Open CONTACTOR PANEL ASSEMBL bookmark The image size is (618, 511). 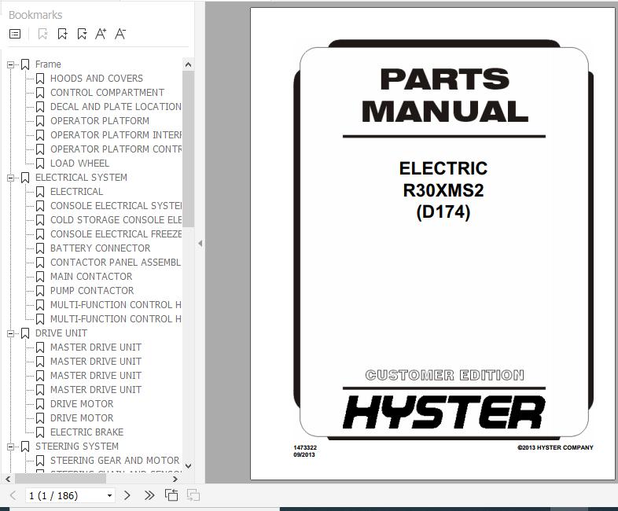(x=116, y=263)
